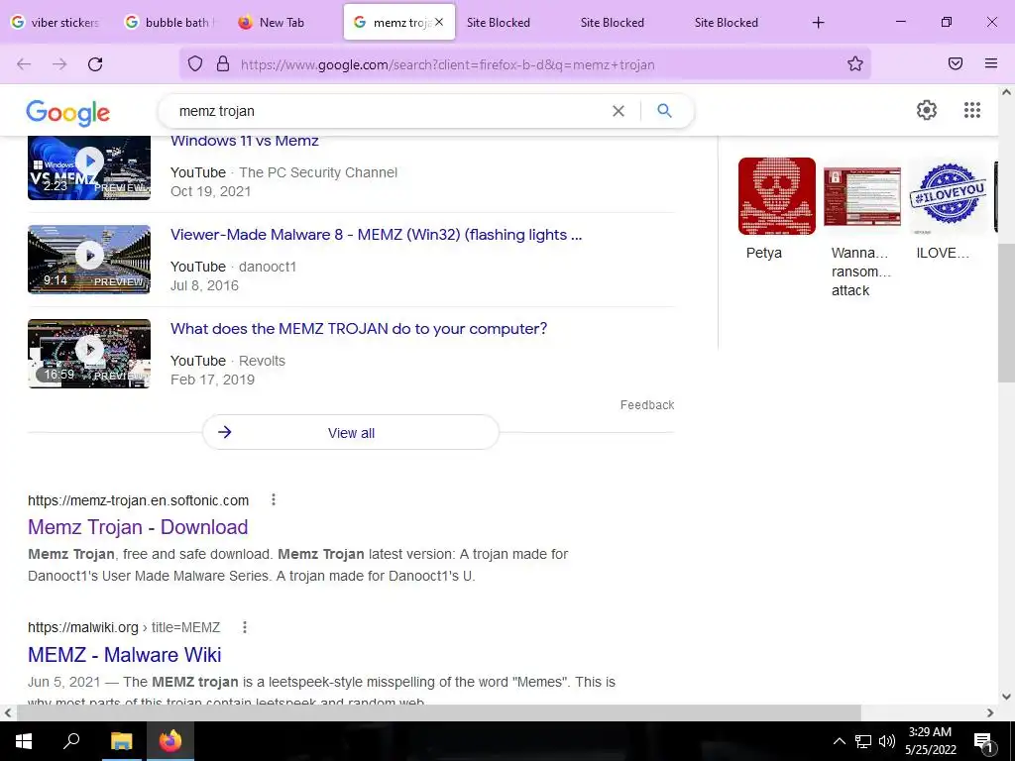The image size is (1015, 761).
Task: Open Google apps grid
Action: [x=972, y=110]
